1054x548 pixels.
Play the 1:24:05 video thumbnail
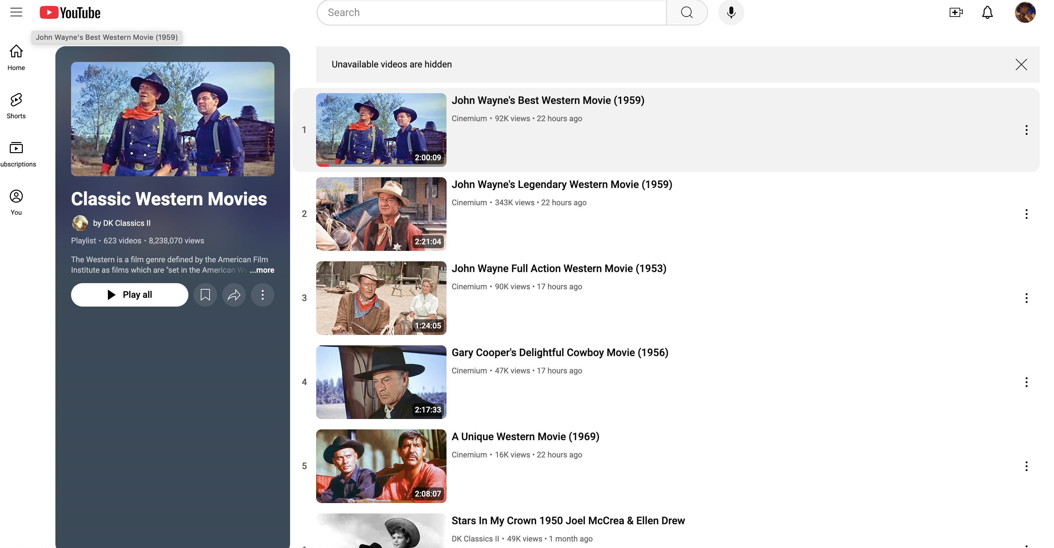(381, 298)
